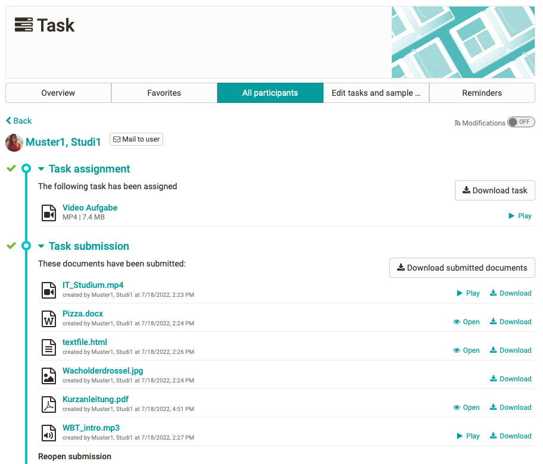Image resolution: width=543 pixels, height=464 pixels.
Task: Select the Video Aufgabe file type icon
Action: tap(48, 212)
